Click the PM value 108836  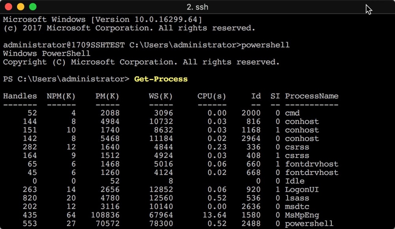pyautogui.click(x=105, y=215)
